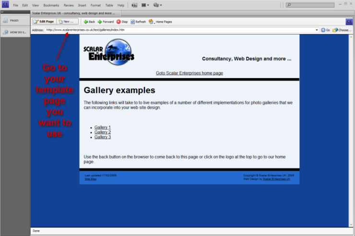Go Back in the browser toolbar
Screen dimensions: 355x236
89,22
